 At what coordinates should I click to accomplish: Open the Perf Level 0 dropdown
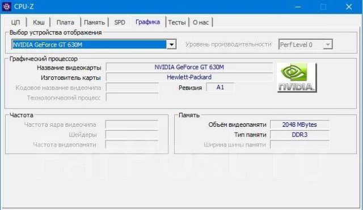pos(306,44)
